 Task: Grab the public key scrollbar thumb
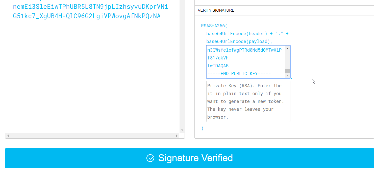tap(287, 71)
